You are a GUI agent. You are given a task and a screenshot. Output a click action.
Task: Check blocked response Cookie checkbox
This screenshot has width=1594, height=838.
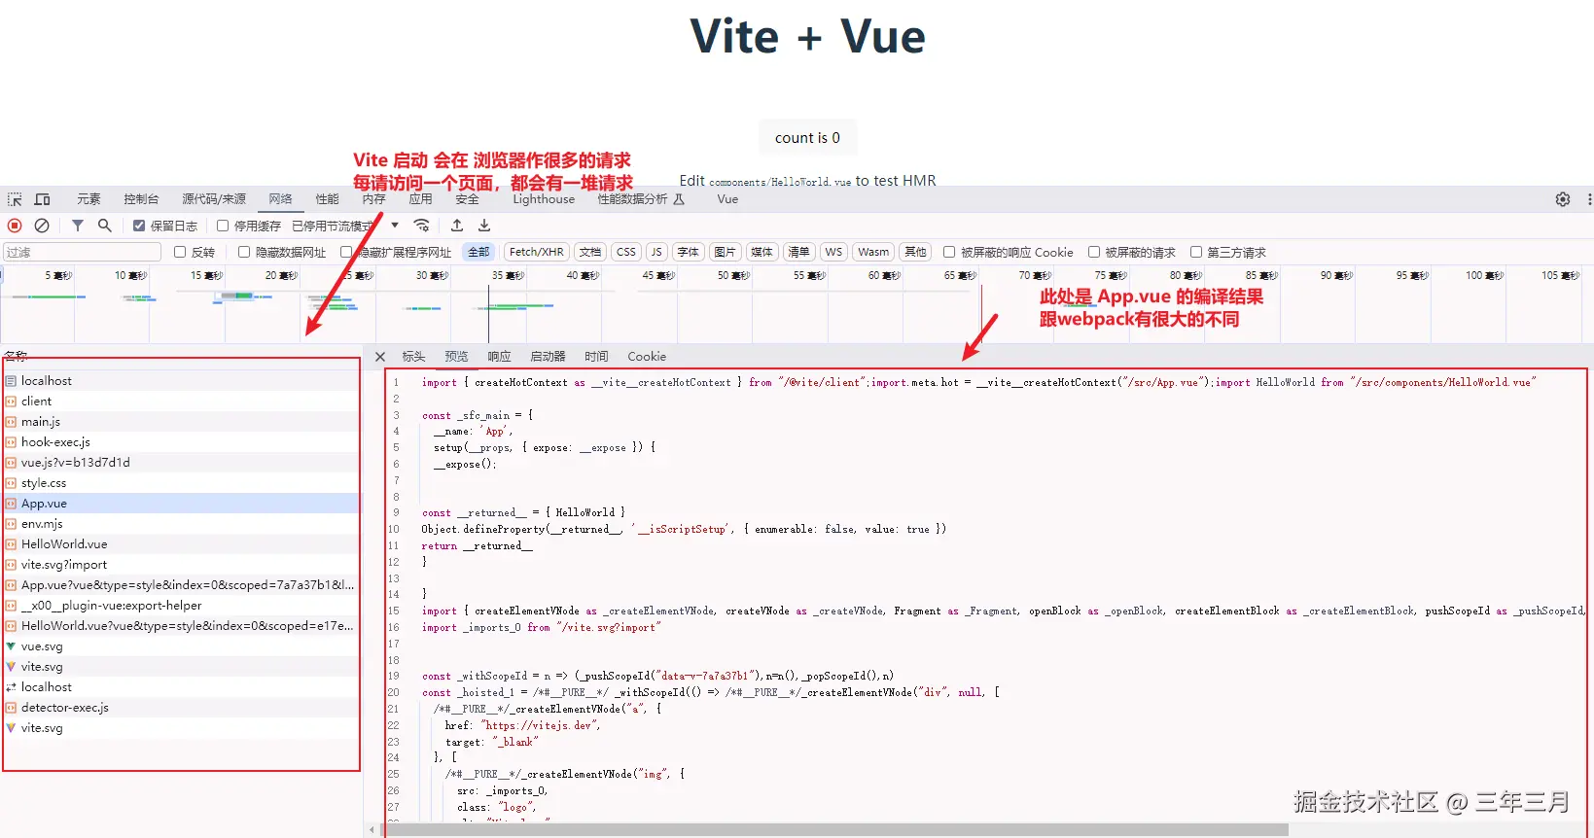949,252
